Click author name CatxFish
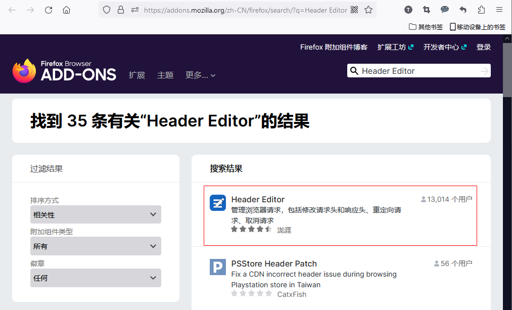The image size is (512, 310). coord(292,294)
